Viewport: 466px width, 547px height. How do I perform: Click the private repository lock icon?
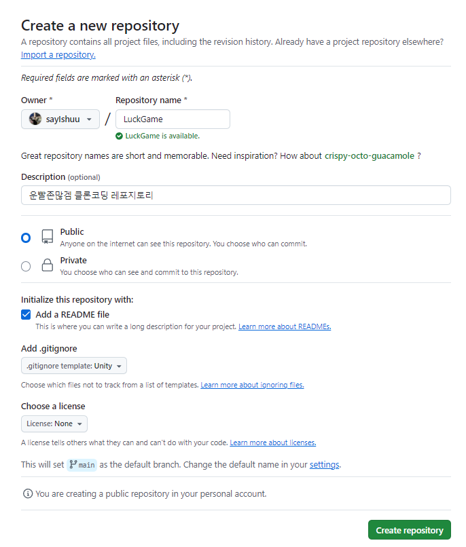point(48,265)
